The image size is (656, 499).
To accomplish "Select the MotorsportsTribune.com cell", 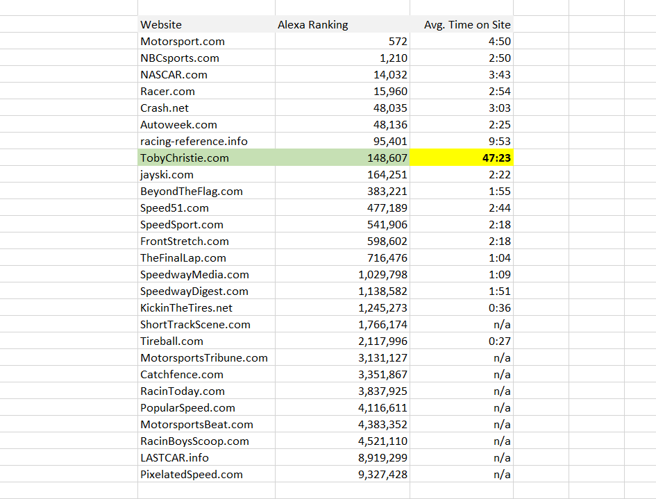I will pyautogui.click(x=206, y=358).
